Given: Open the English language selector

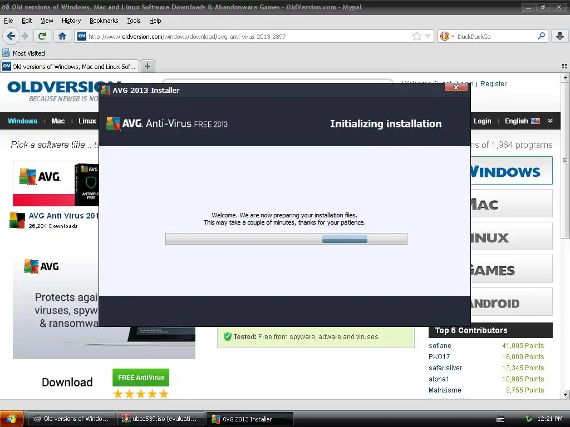Looking at the screenshot, I should pos(522,121).
